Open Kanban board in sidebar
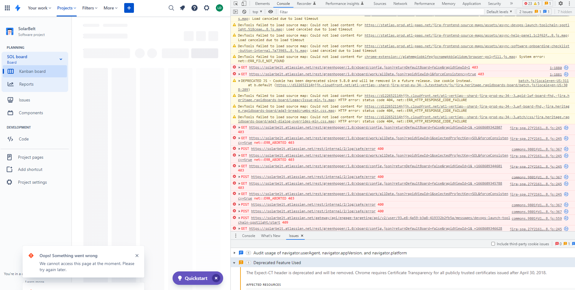This screenshot has width=575, height=290. click(x=35, y=71)
